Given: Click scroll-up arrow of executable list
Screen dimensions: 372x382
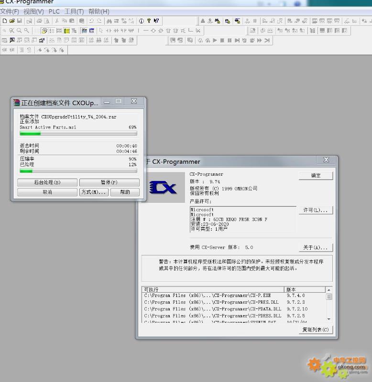Looking at the screenshot, I should click(329, 290).
